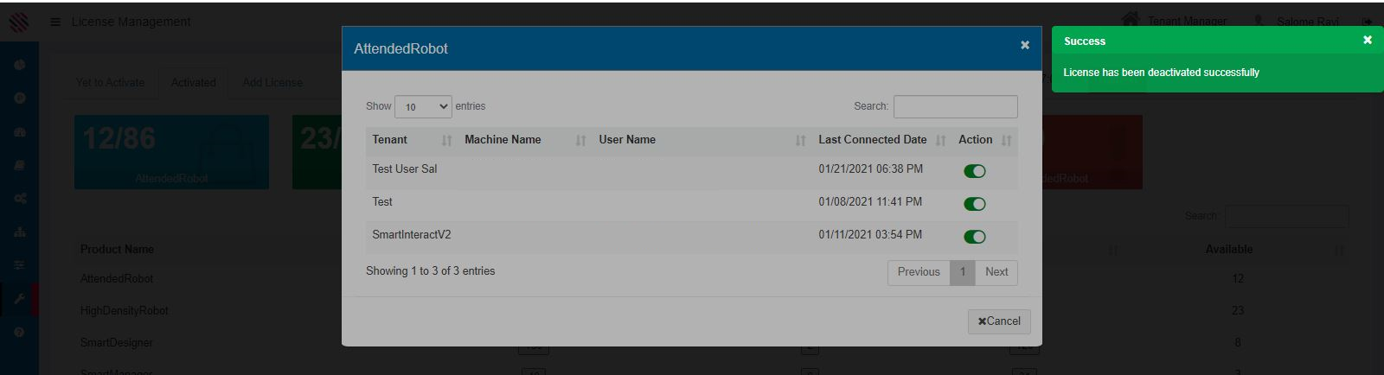Open the dashboard gauge icon in sidebar
This screenshot has width=1384, height=375.
click(19, 131)
